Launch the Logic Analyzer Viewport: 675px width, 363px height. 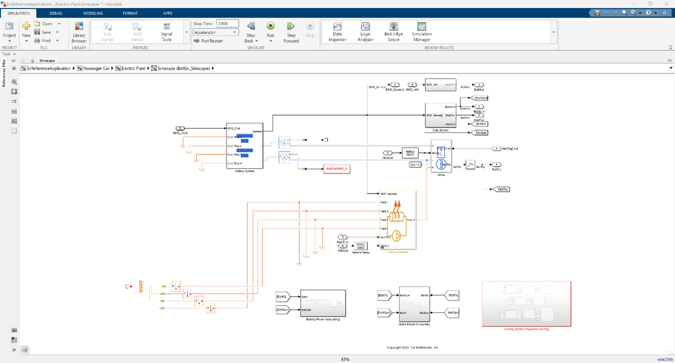[365, 31]
